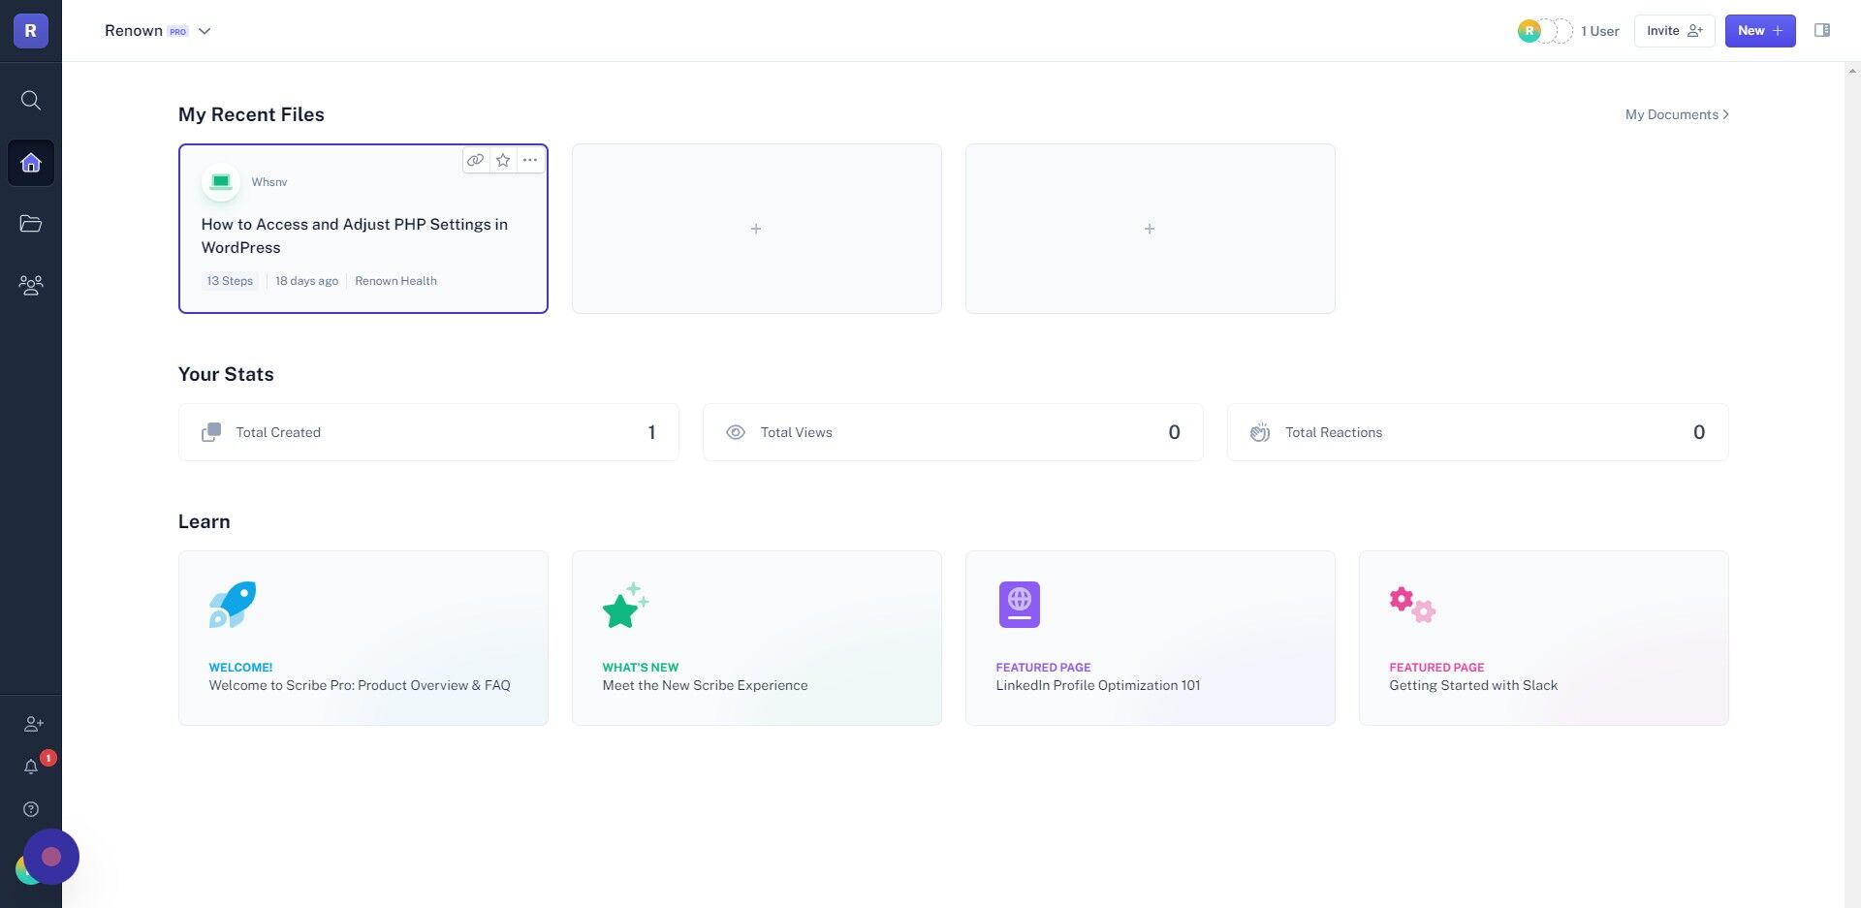Open search from the sidebar

click(x=31, y=101)
